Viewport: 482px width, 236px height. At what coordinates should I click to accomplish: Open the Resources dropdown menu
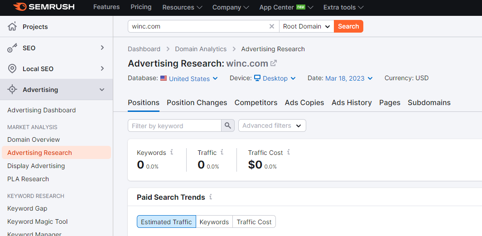coord(182,7)
